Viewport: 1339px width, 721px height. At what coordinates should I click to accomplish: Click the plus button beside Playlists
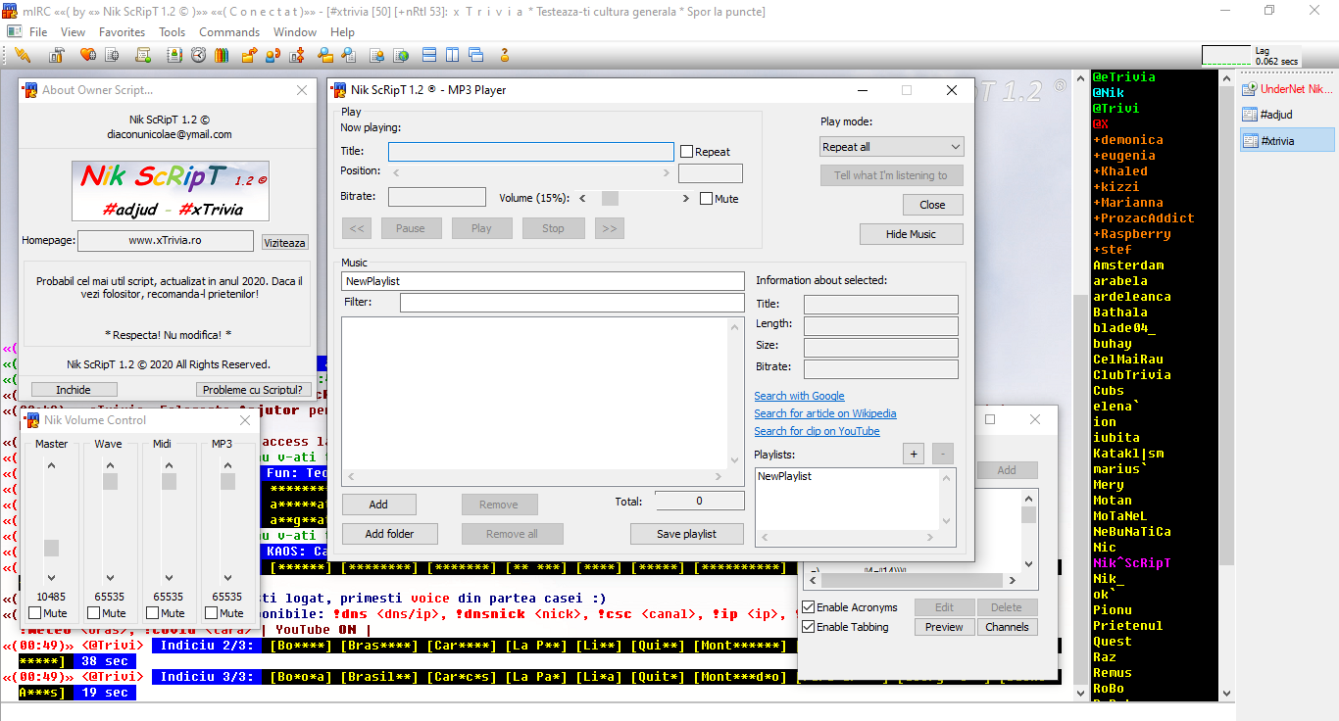click(914, 455)
